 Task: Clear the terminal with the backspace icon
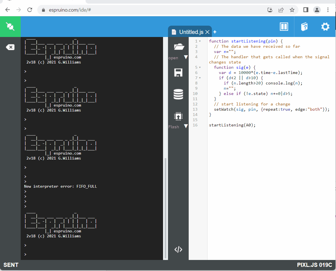click(10, 47)
